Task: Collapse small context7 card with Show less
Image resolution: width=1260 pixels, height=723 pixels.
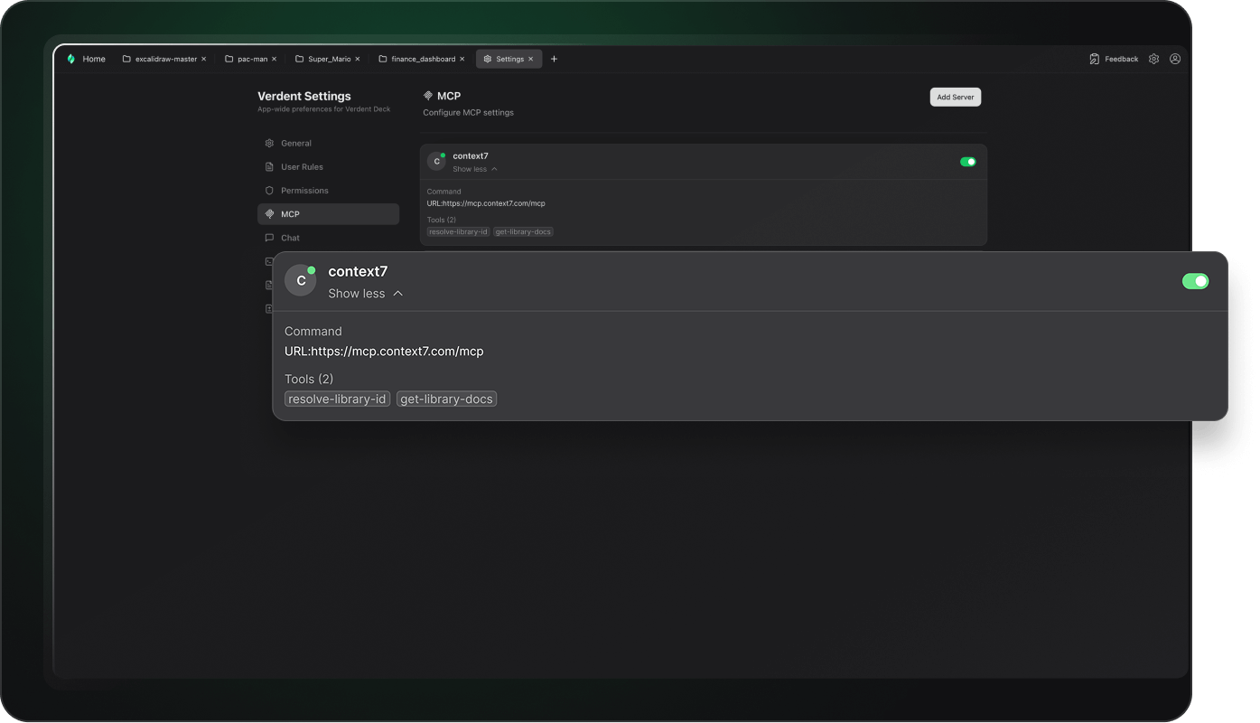Action: coord(475,169)
